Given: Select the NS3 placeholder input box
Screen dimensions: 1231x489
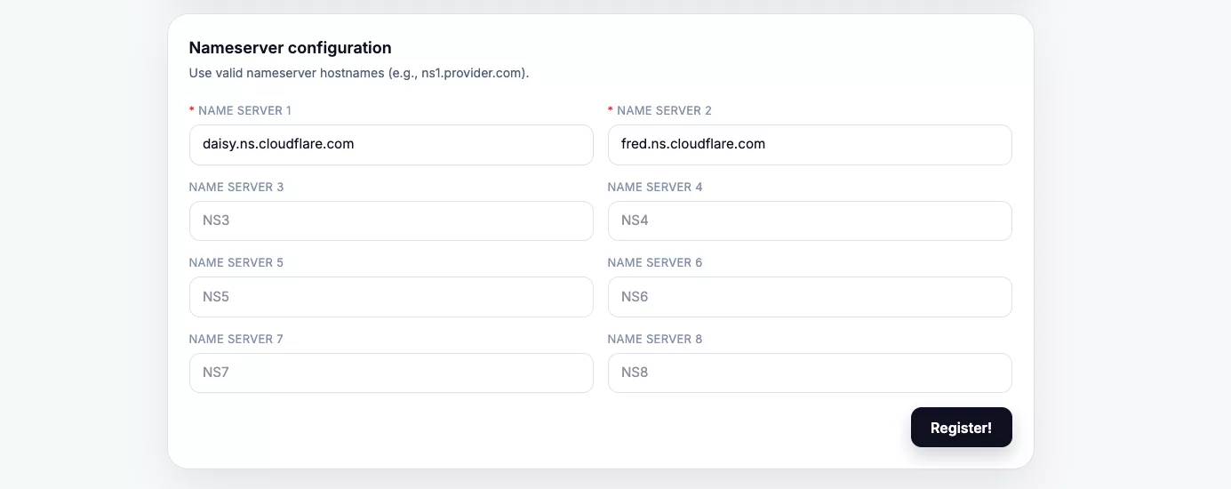Looking at the screenshot, I should click(391, 220).
